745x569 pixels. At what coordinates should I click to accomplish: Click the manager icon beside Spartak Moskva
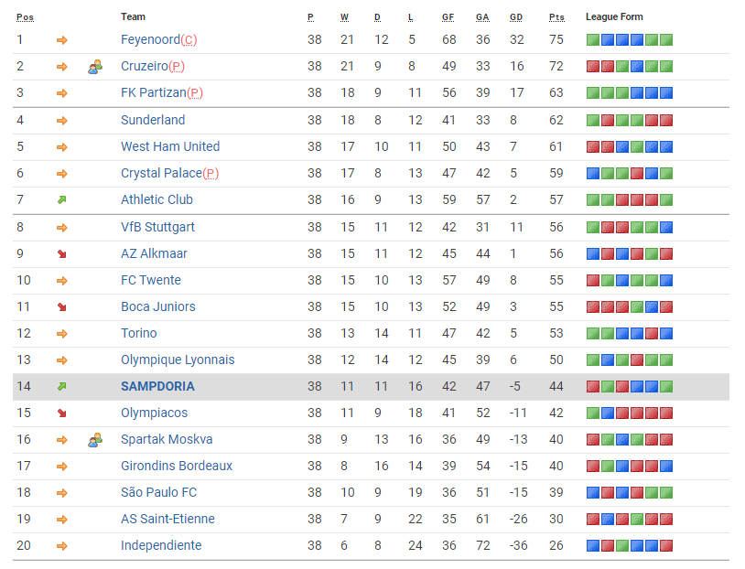point(94,440)
